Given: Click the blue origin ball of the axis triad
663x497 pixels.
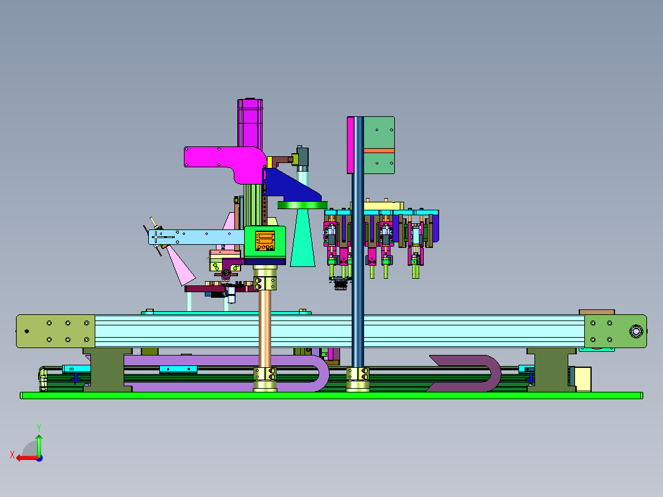Looking at the screenshot, I should point(39,458).
